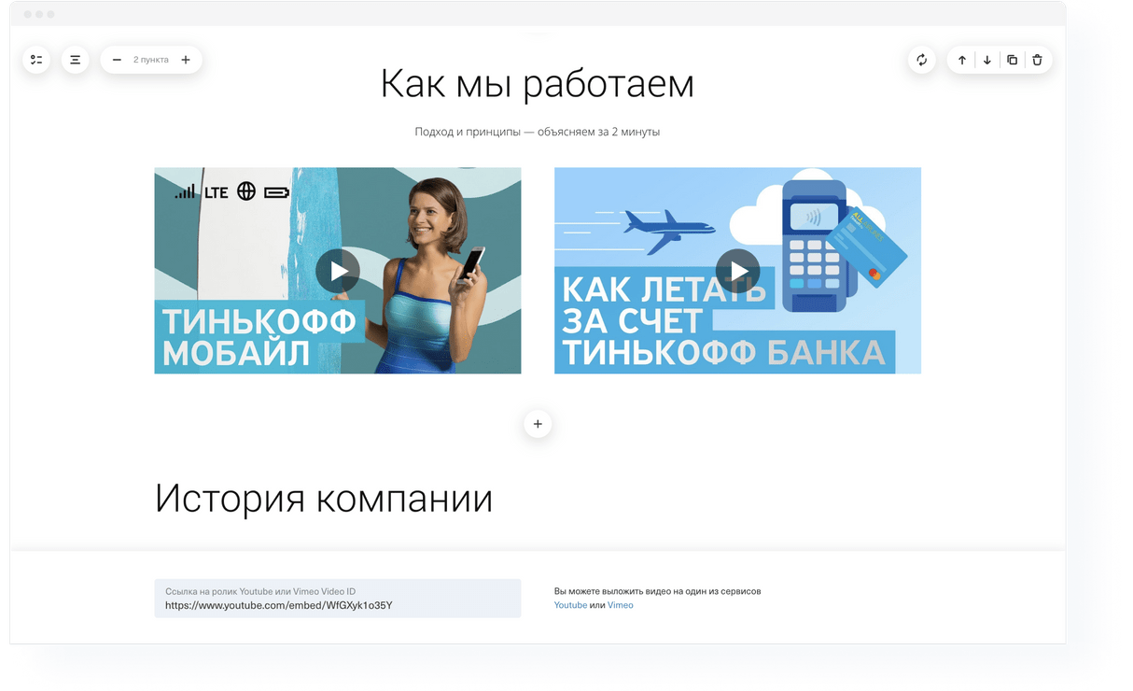Duplicate the block with copy icon

click(1013, 60)
